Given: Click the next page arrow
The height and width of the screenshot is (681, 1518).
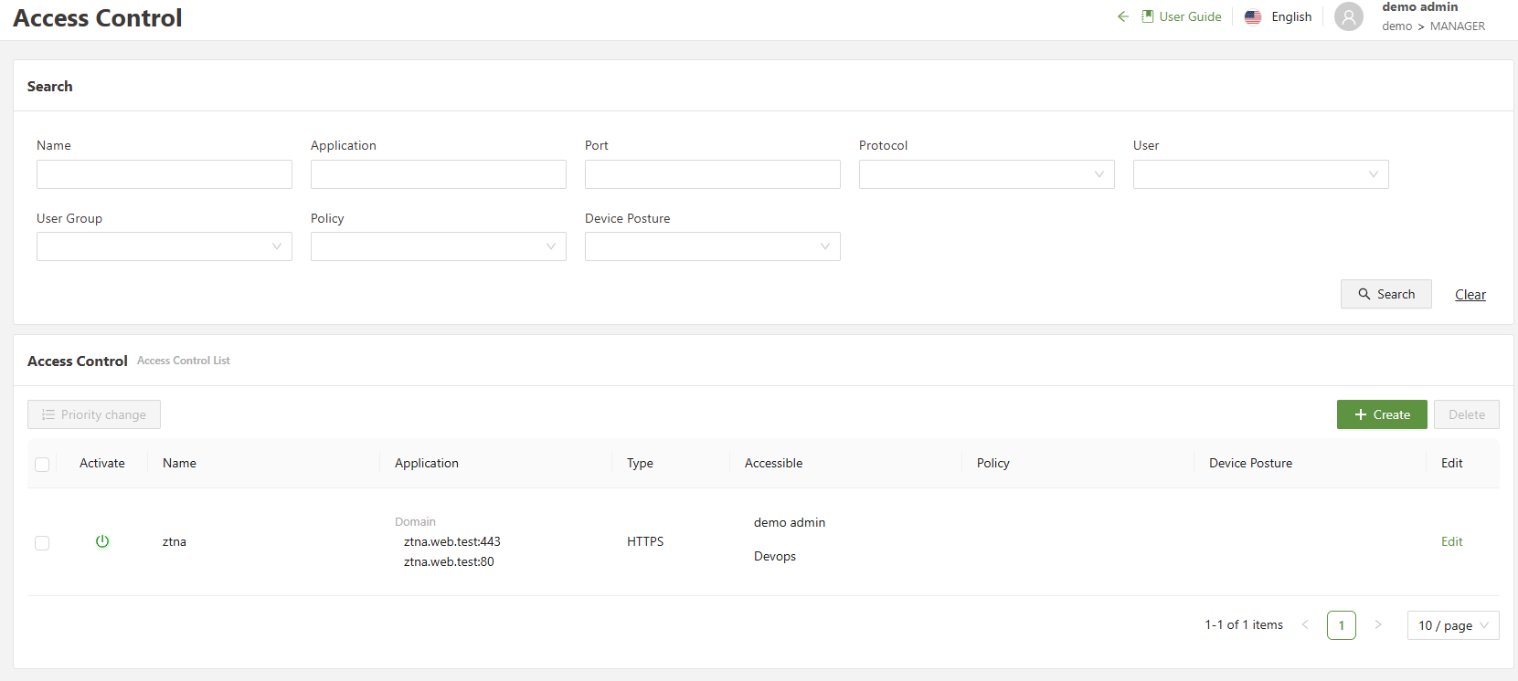Looking at the screenshot, I should point(1377,625).
